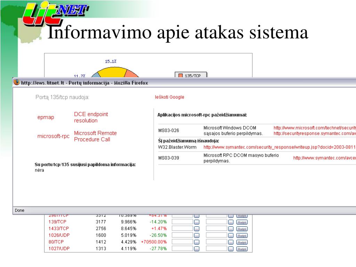Viewport: 356px width, 267px height.
Task: Open second picker button in 1027/UDP row
Action: coord(231,249)
